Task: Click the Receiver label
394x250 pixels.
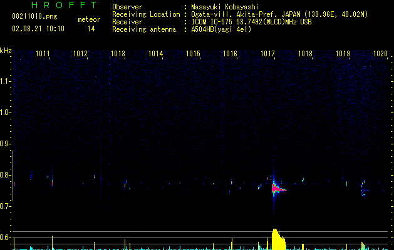Action: (127, 22)
